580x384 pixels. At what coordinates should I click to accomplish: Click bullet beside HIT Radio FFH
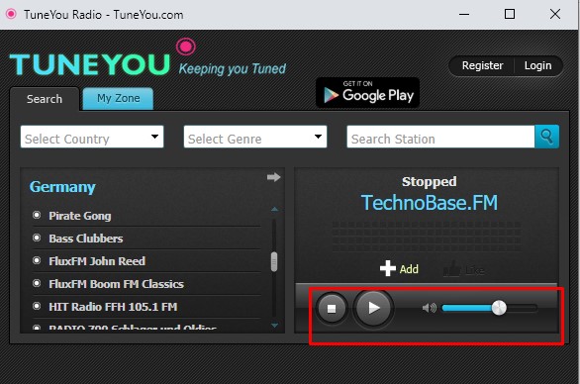(x=37, y=306)
